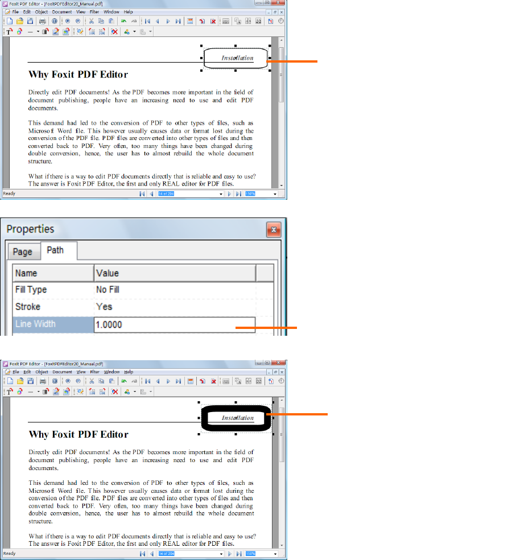Open 150% zoom dropdown in upper status bar
This screenshot has width=512, height=560.
[275, 194]
